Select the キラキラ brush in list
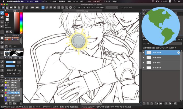This screenshot has height=109, width=183. (x=12, y=88)
